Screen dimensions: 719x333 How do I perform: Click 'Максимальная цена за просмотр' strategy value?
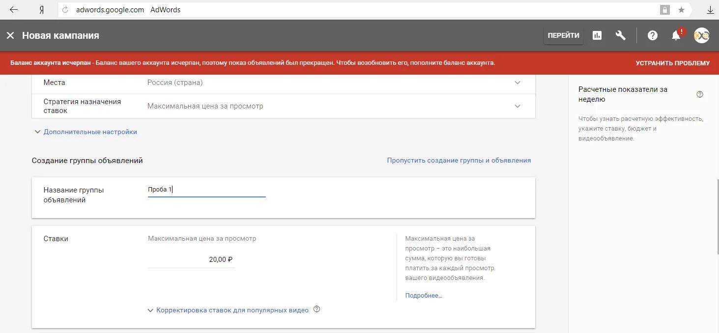(x=205, y=106)
